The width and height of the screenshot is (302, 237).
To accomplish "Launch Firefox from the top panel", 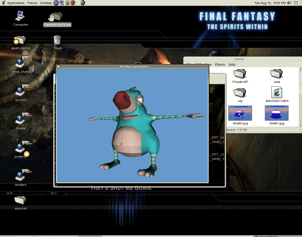I will click(x=73, y=3).
